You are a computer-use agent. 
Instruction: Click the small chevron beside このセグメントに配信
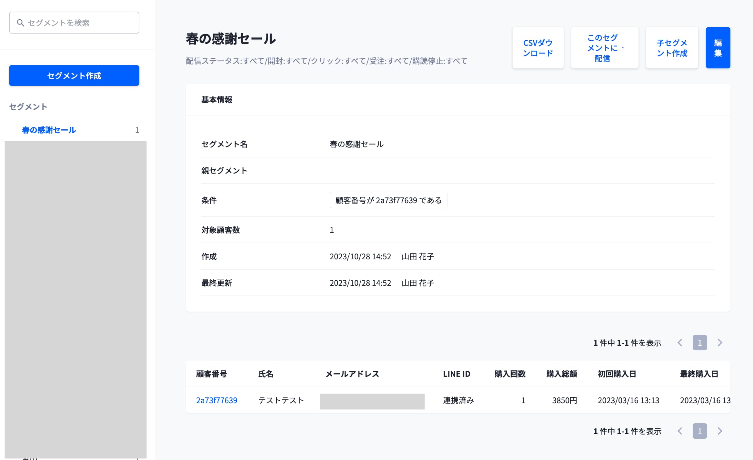(623, 48)
